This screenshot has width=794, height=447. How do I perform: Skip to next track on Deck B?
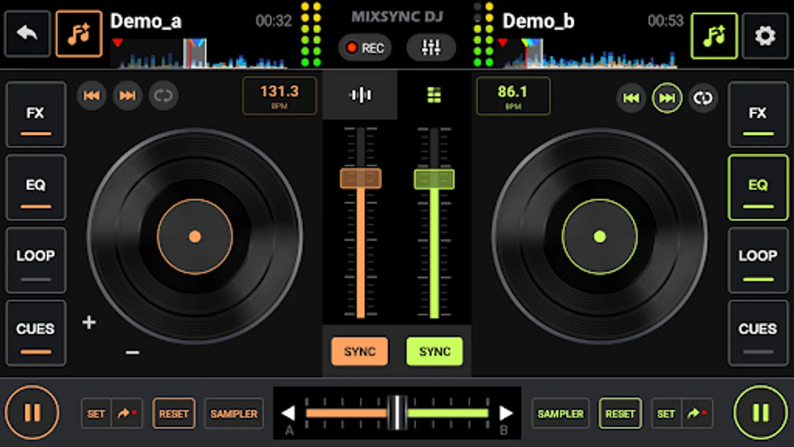(x=667, y=98)
